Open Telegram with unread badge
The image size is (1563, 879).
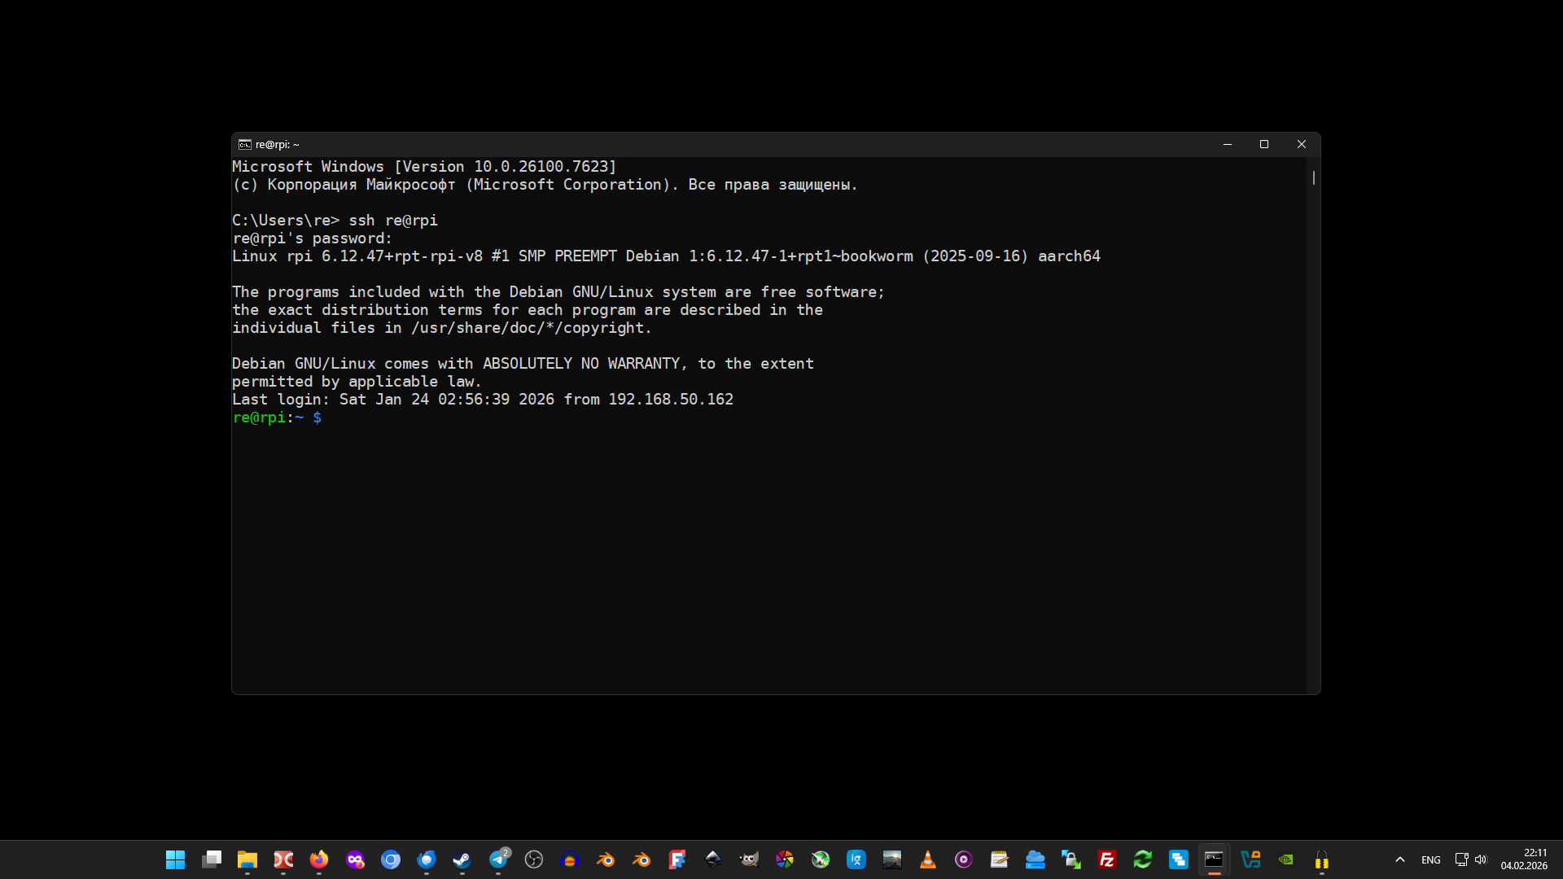point(498,859)
